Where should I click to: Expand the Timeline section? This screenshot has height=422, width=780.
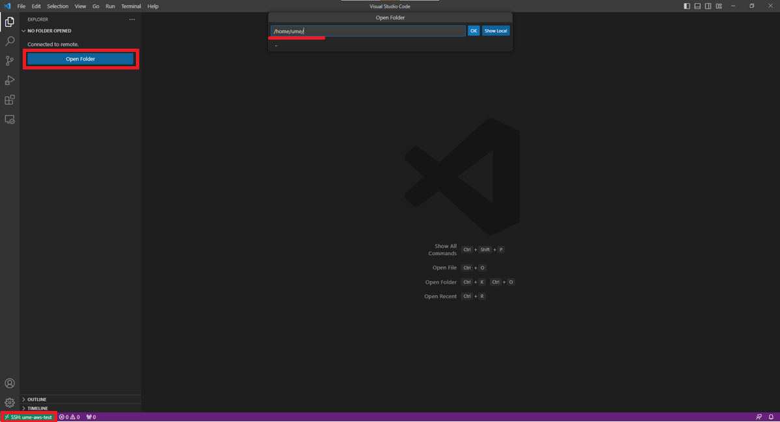pyautogui.click(x=37, y=408)
